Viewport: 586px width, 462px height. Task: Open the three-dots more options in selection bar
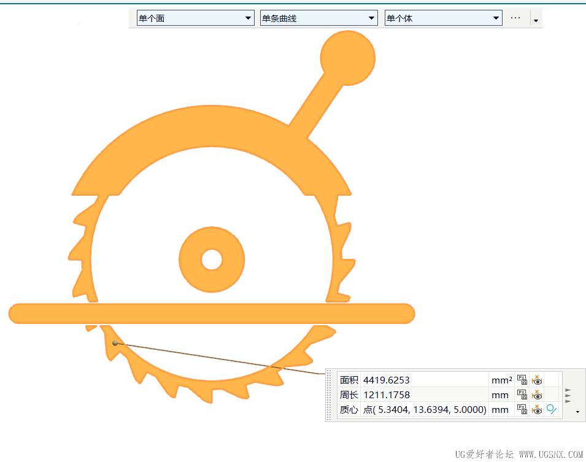(515, 18)
